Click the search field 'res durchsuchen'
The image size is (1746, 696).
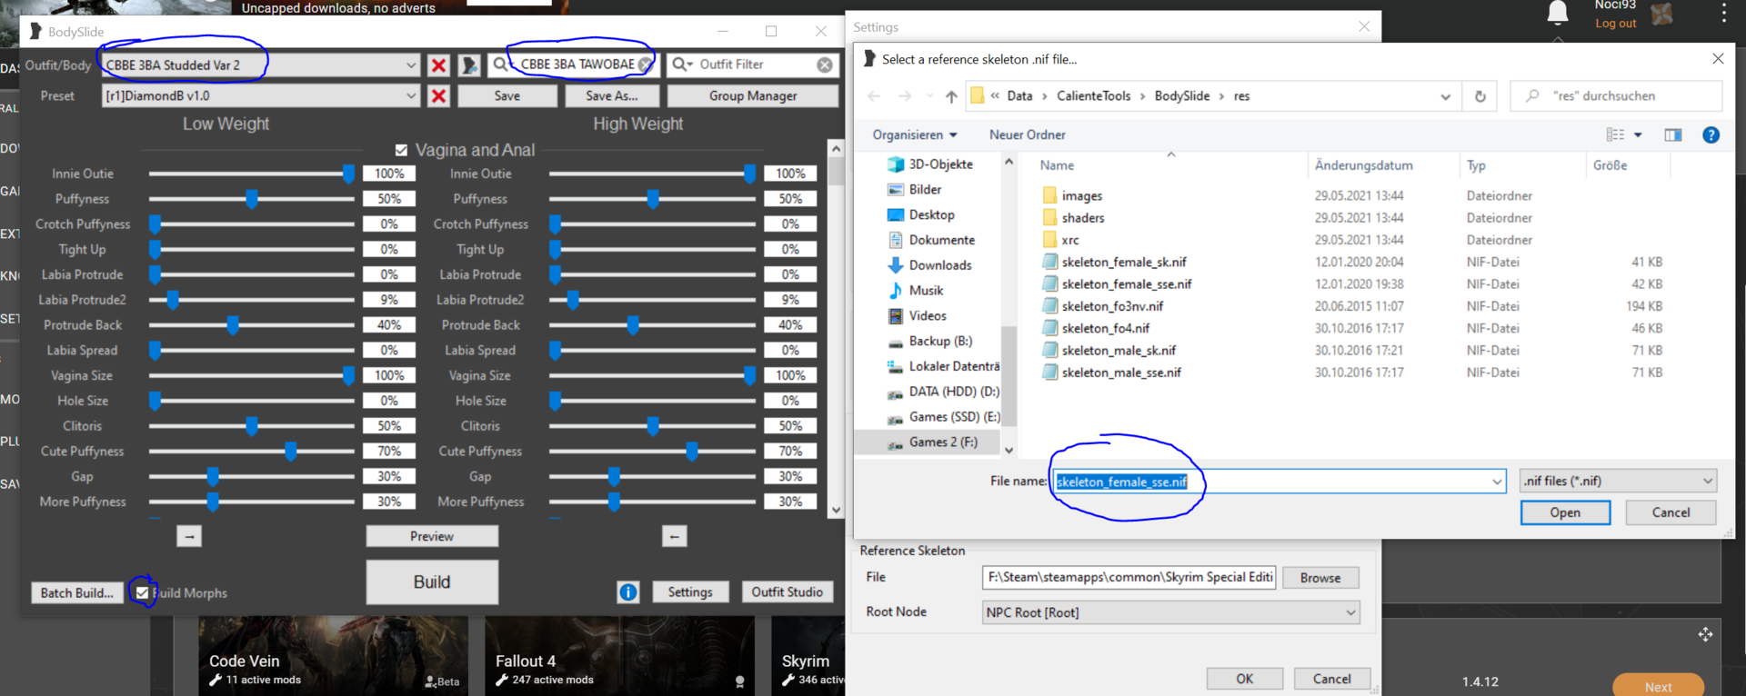click(1616, 96)
